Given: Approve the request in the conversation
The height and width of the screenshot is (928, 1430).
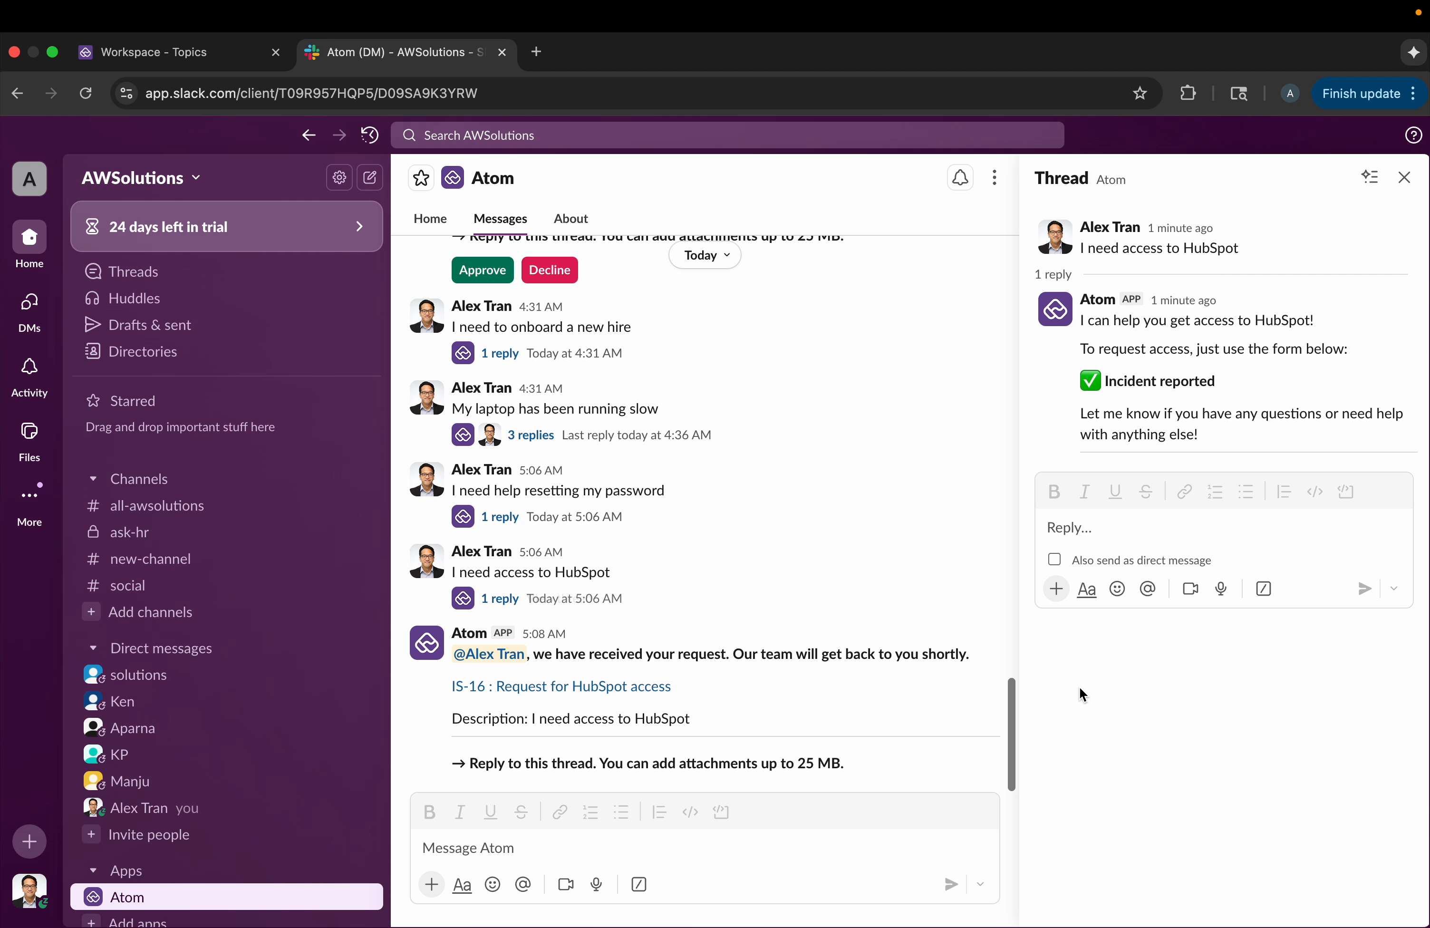Looking at the screenshot, I should [483, 270].
